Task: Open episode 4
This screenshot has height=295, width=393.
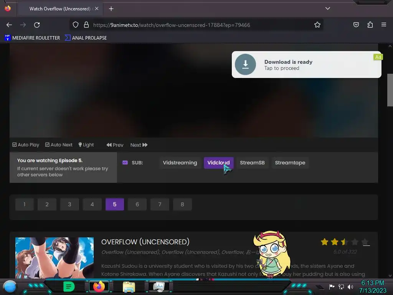Action: point(92,204)
